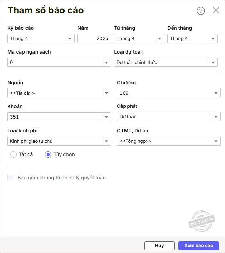
Task: Click the Năm input field
Action: coord(94,39)
